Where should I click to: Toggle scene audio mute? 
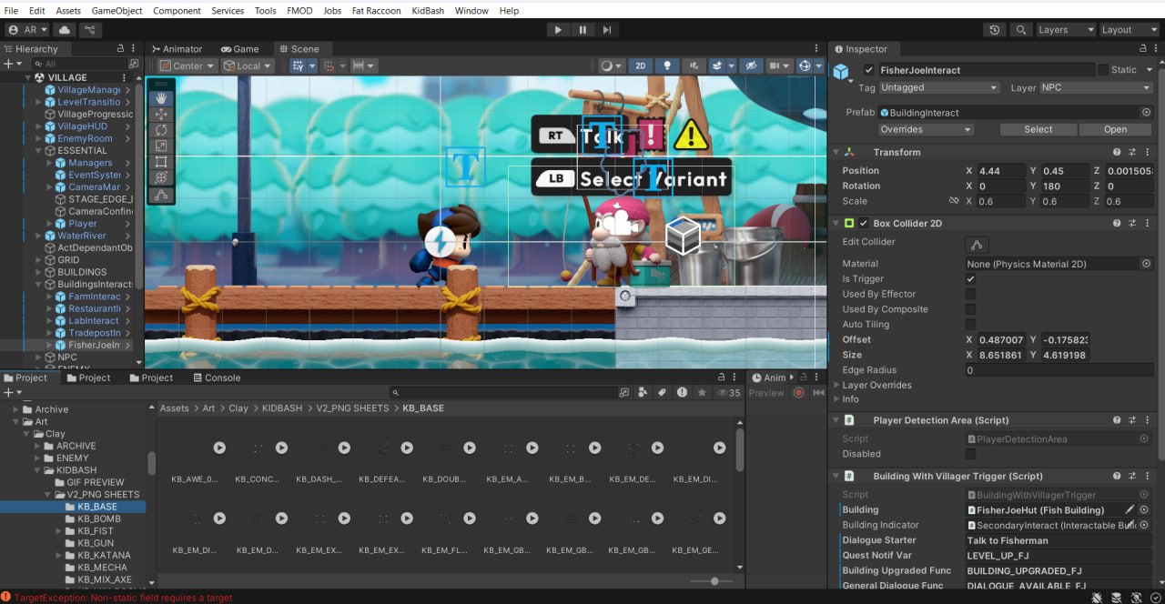[x=695, y=65]
